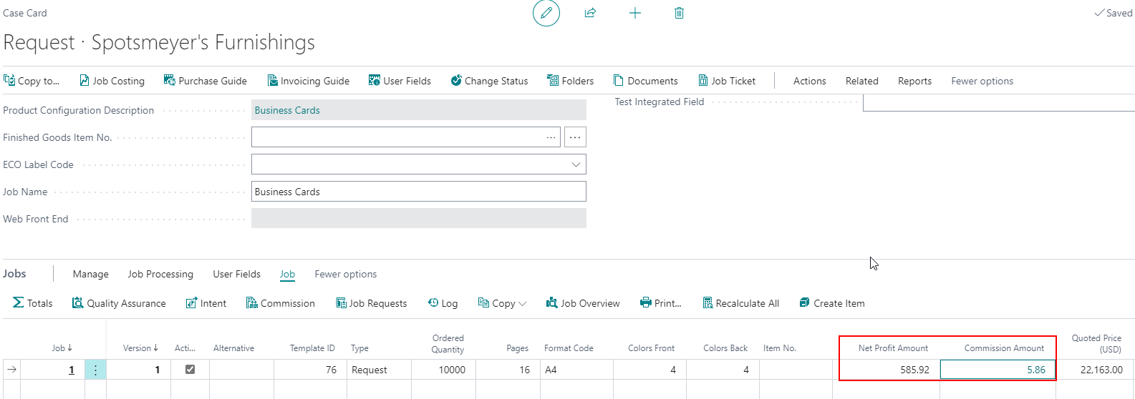This screenshot has width=1135, height=399.
Task: Sort by the Version column header
Action: 141,348
